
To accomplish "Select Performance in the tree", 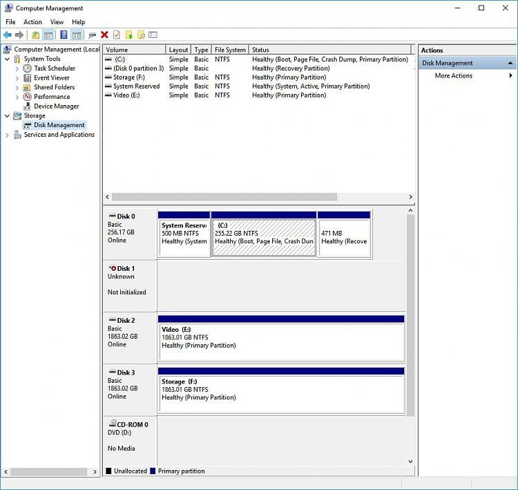I will pyautogui.click(x=52, y=97).
